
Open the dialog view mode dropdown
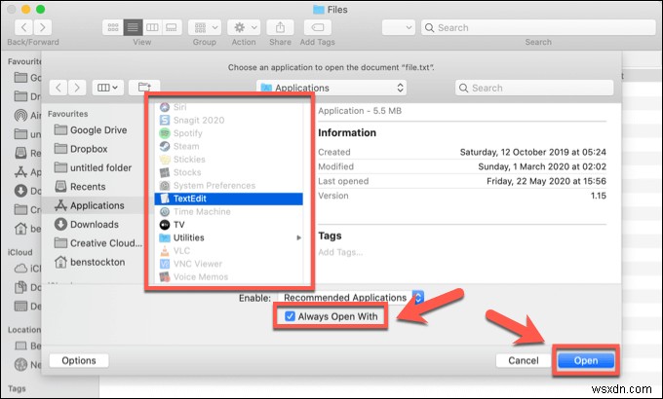(108, 88)
